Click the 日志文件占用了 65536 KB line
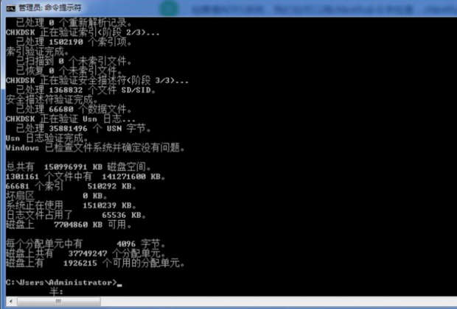The image size is (457, 309). (76, 215)
